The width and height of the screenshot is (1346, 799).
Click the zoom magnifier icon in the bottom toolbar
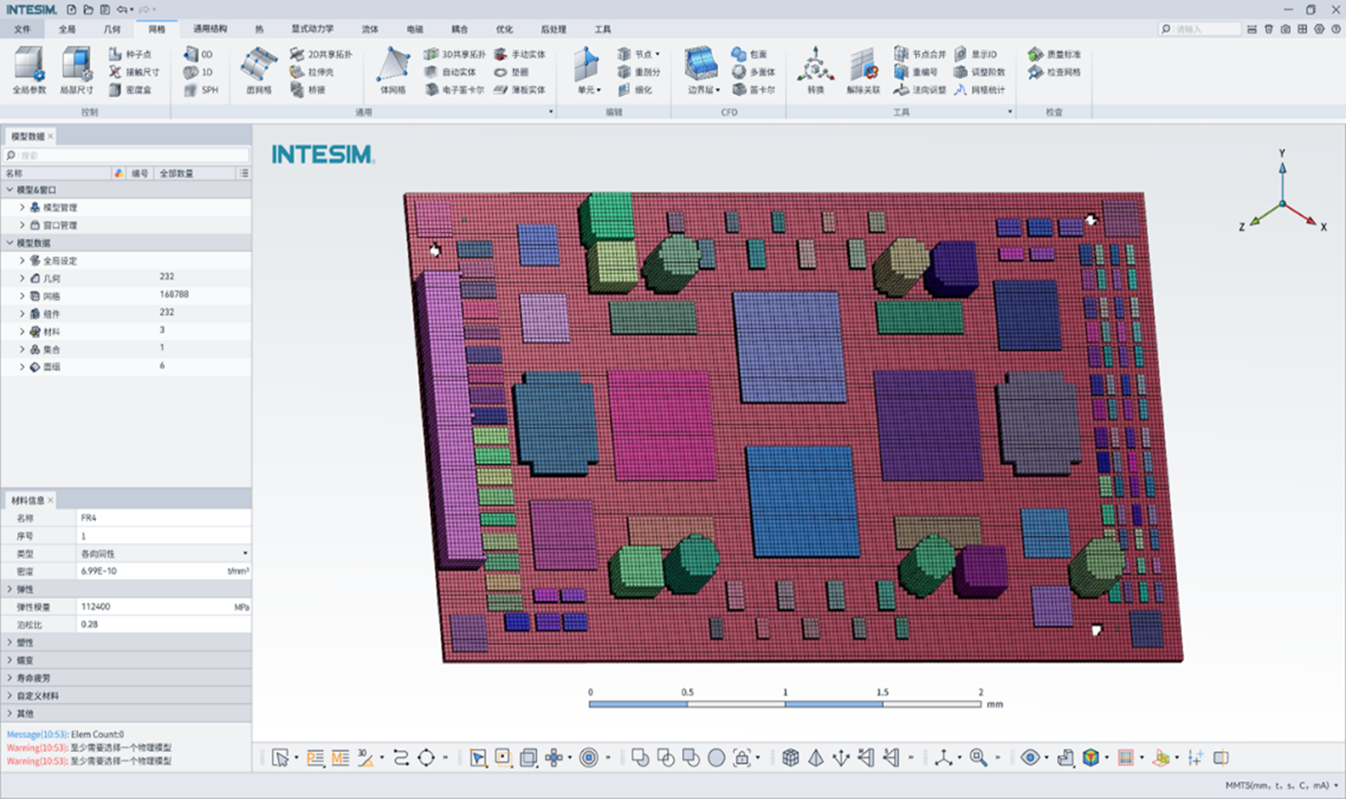(x=978, y=757)
